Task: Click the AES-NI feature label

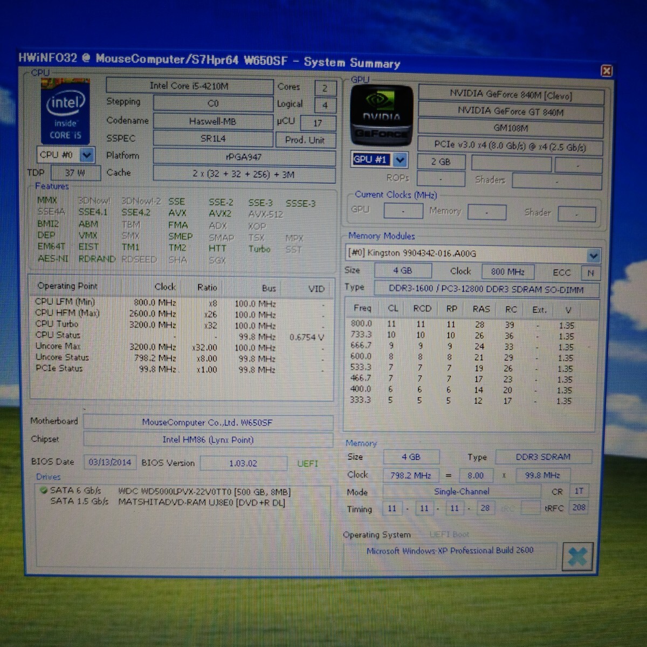Action: (53, 259)
